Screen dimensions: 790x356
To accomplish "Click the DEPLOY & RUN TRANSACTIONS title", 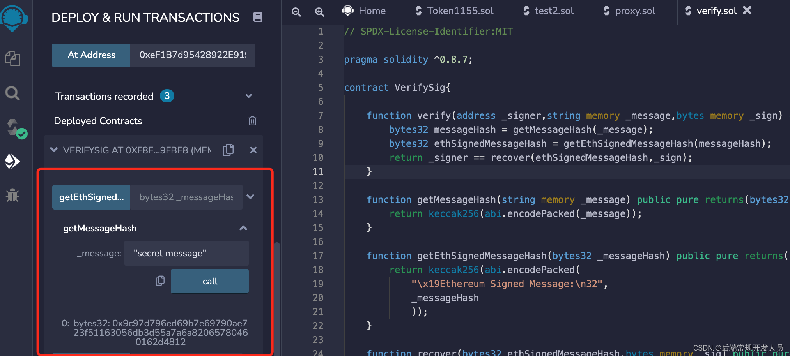I will point(145,18).
